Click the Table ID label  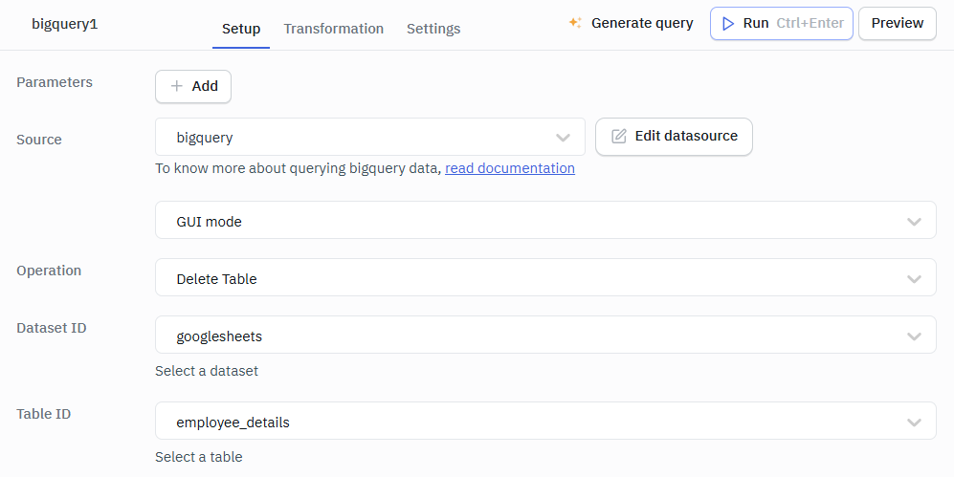pyautogui.click(x=43, y=414)
